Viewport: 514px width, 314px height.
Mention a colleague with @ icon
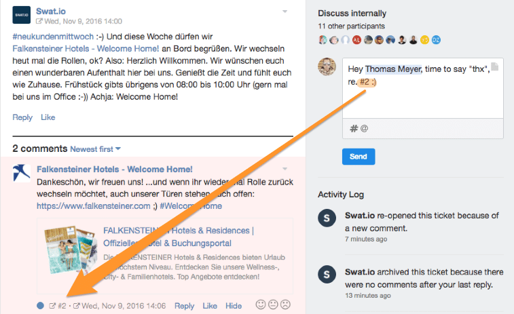pyautogui.click(x=364, y=128)
